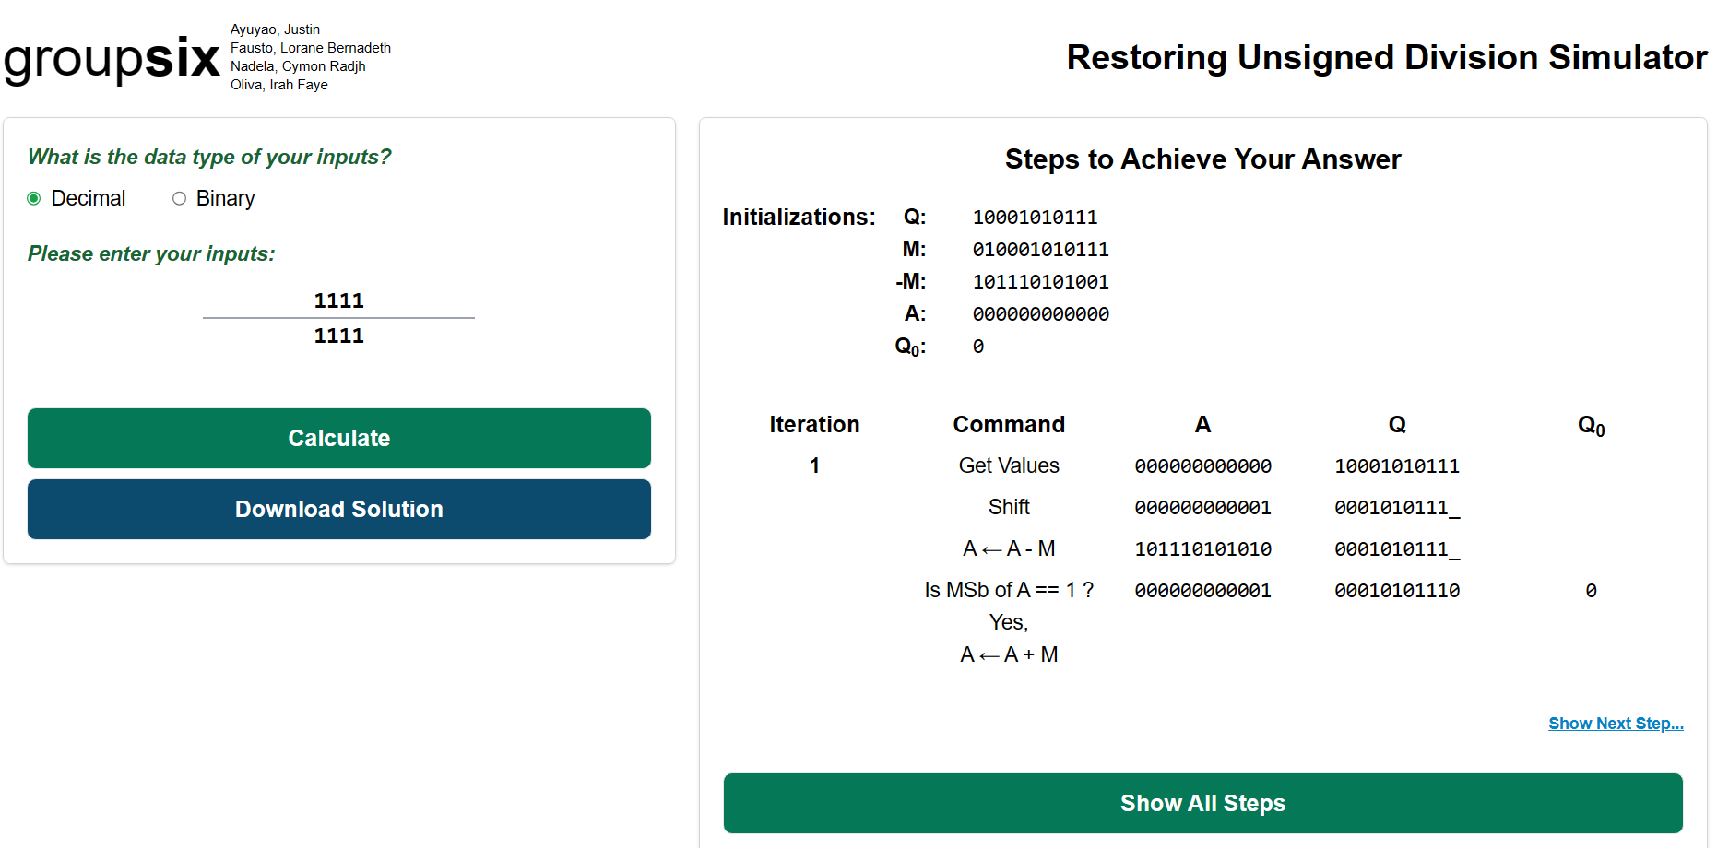Screen dimensions: 1717x848
Task: Click the Shift command row
Action: 1009,507
